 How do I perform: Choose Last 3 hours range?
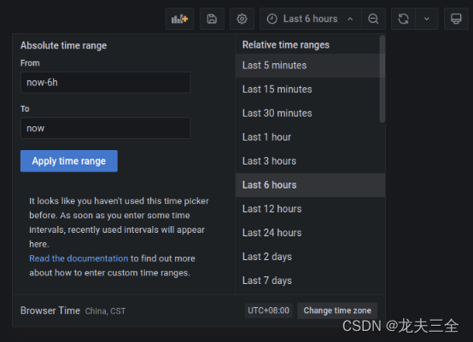[310, 161]
